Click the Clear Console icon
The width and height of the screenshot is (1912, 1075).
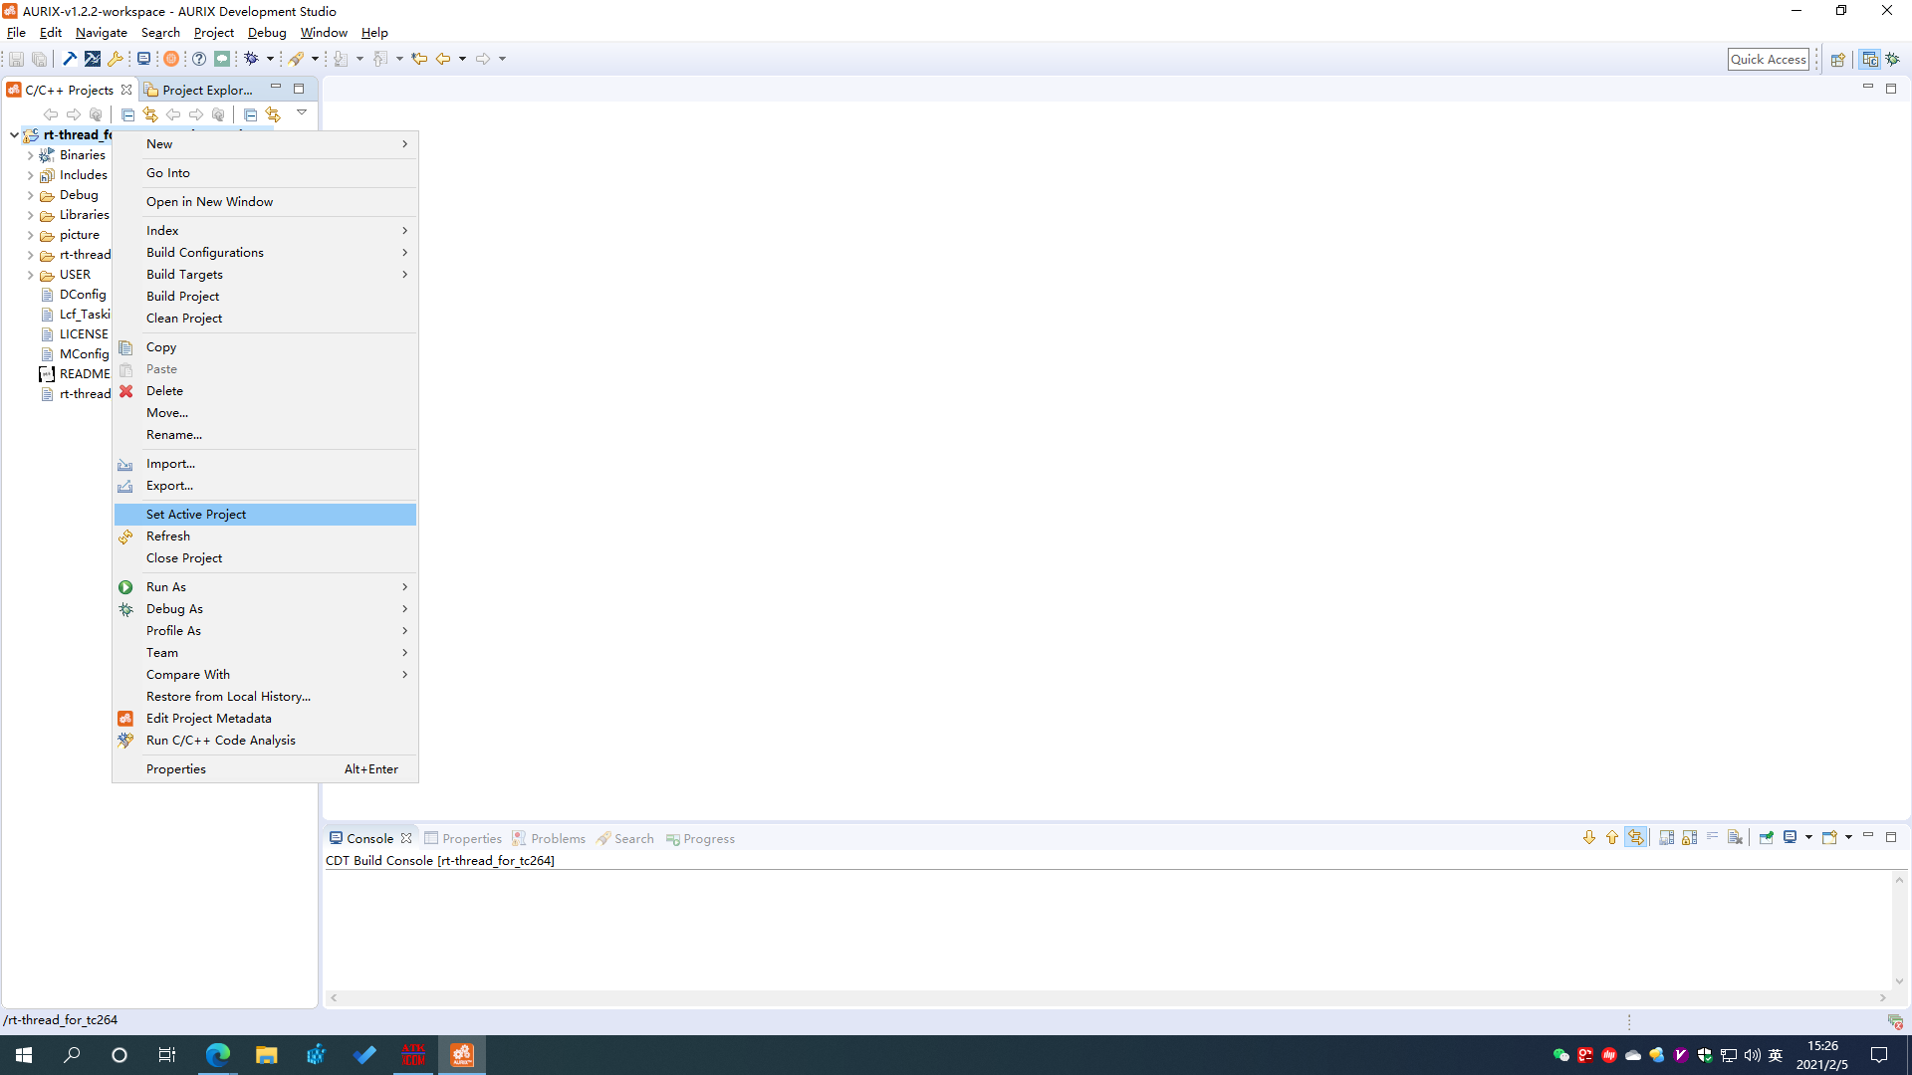point(1735,838)
